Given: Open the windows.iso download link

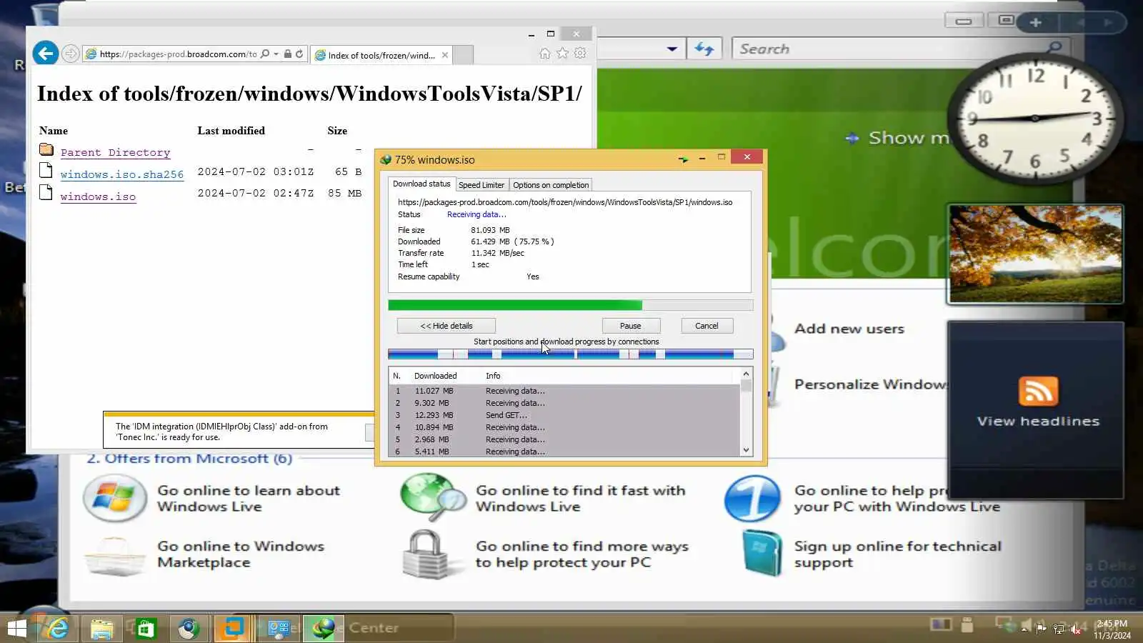Looking at the screenshot, I should (98, 196).
